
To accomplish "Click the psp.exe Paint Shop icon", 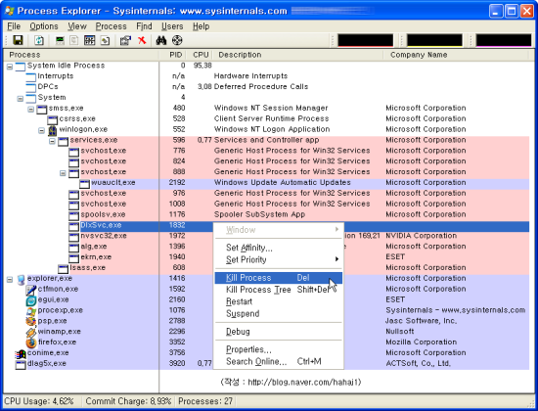I will pyautogui.click(x=31, y=322).
